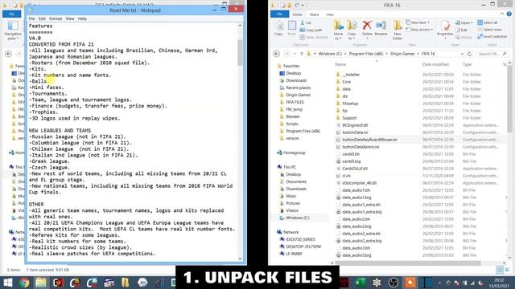Click the taskbar clock

[x=499, y=283]
